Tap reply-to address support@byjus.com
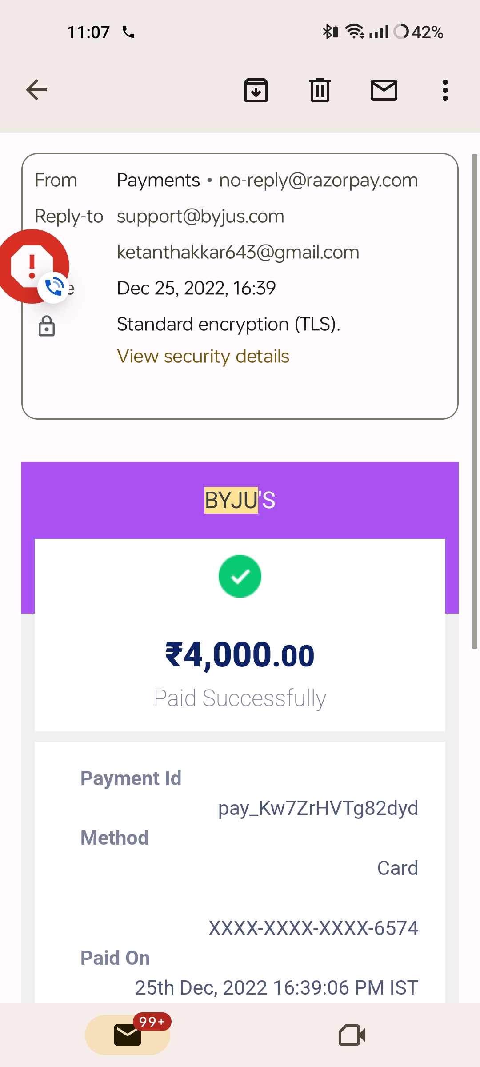This screenshot has height=1067, width=480. click(x=200, y=217)
